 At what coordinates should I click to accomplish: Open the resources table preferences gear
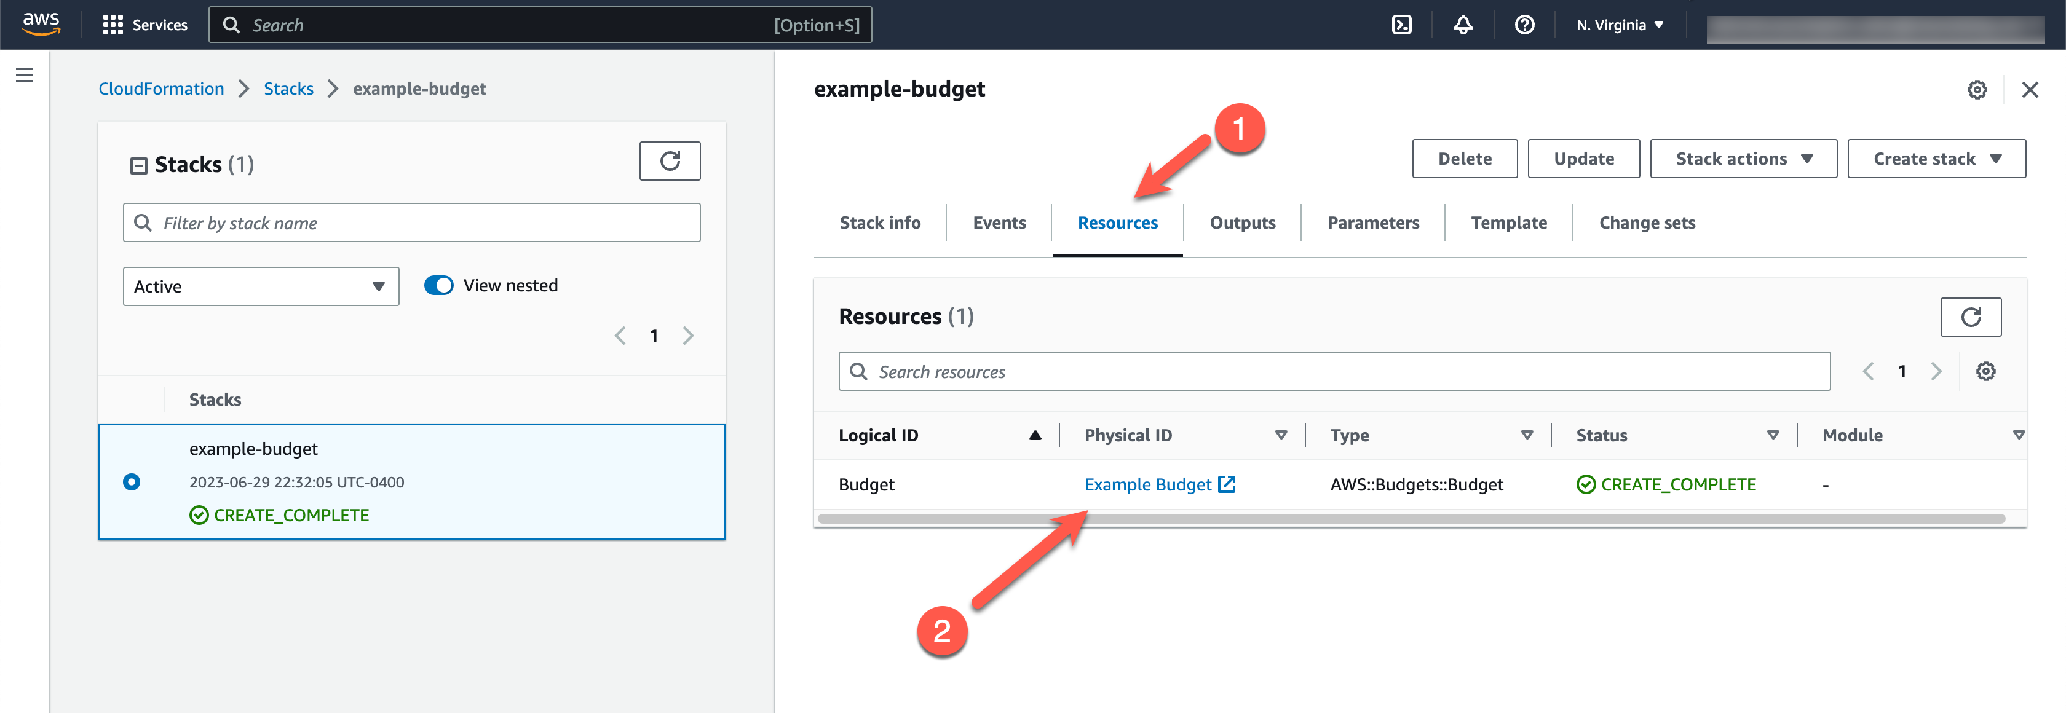[x=1985, y=371]
